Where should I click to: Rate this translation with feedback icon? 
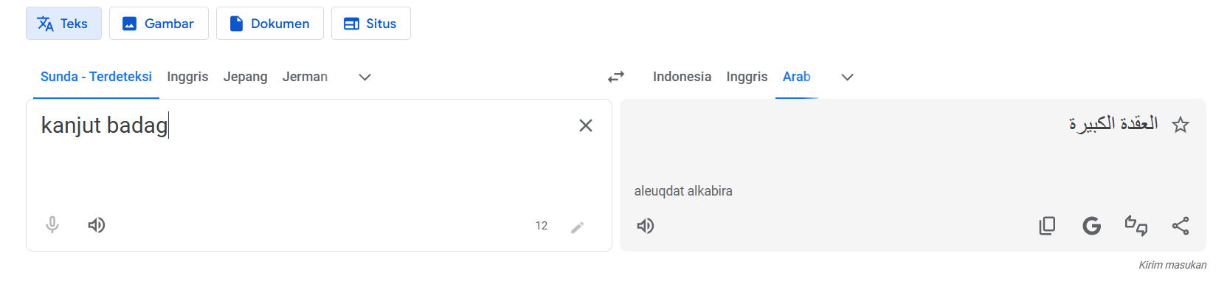(1136, 226)
